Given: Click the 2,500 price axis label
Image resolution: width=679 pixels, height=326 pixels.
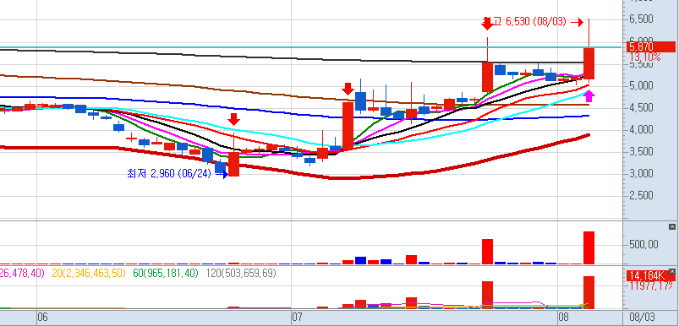Looking at the screenshot, I should [641, 196].
